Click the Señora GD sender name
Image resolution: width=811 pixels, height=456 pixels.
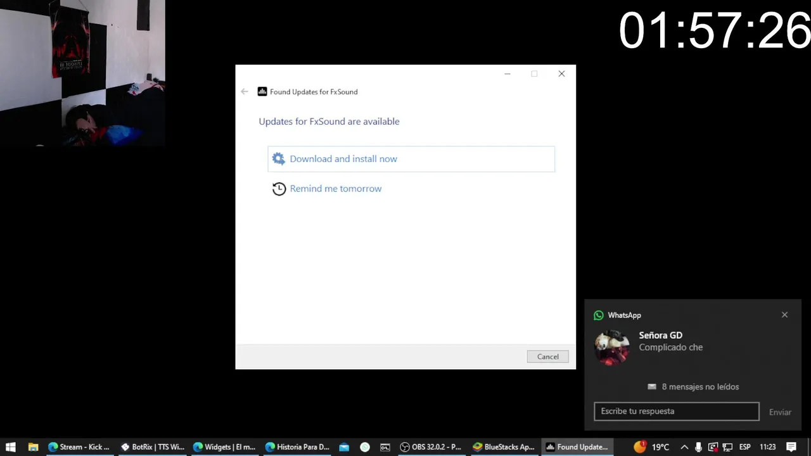coord(660,336)
